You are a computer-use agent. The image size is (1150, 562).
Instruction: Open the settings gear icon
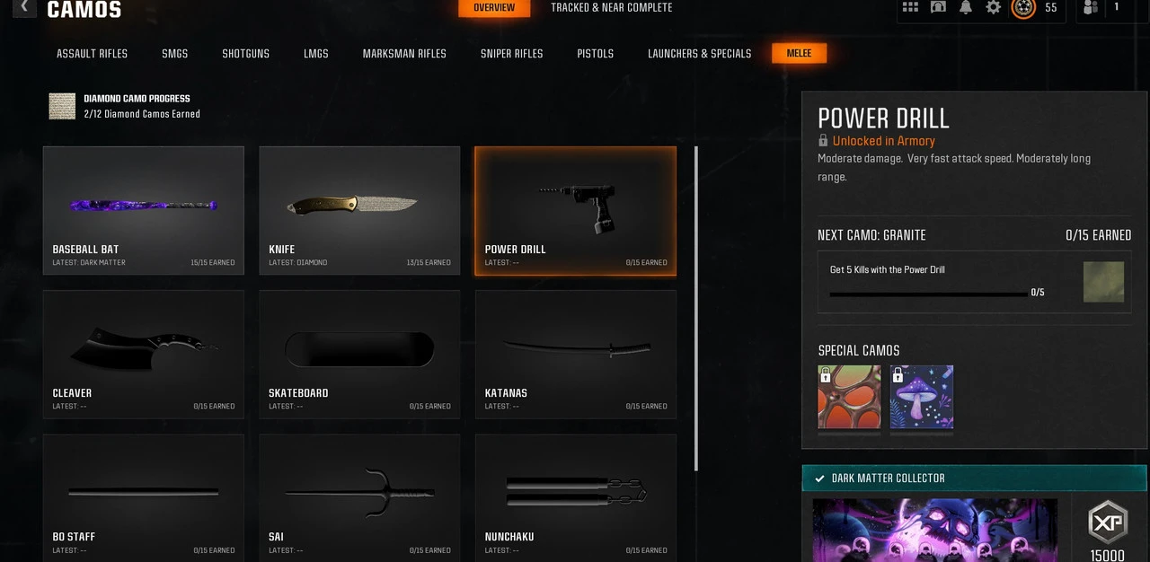993,7
